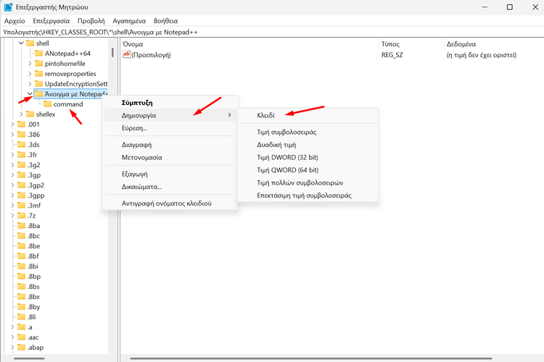Expand the .3gp2 key node
Image resolution: width=544 pixels, height=362 pixels.
pyautogui.click(x=12, y=185)
